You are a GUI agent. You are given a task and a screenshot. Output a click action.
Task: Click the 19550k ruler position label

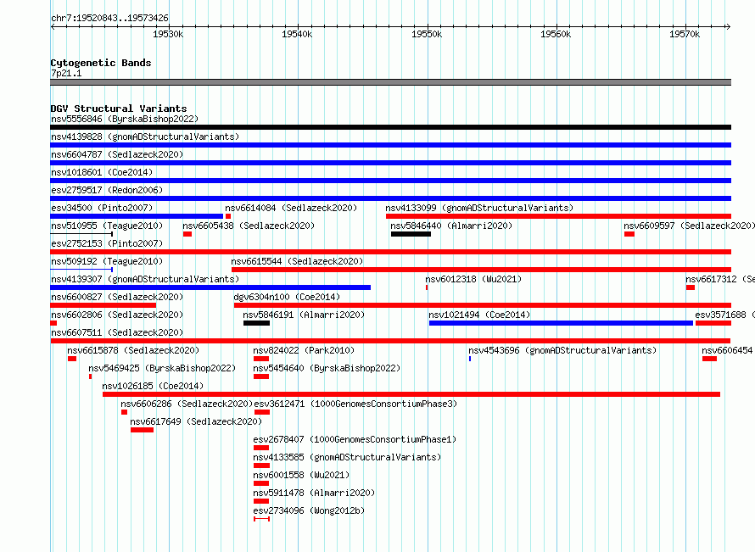pos(427,34)
